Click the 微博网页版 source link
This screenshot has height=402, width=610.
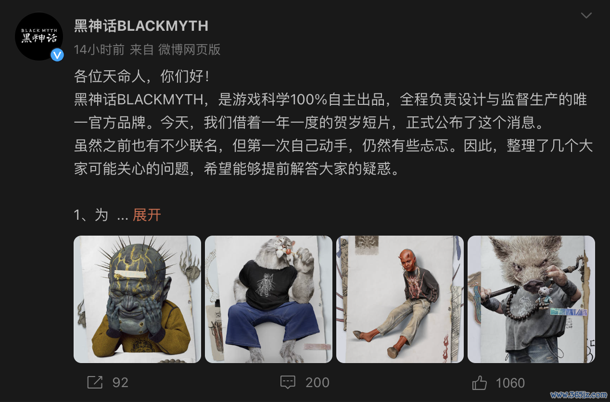point(190,49)
